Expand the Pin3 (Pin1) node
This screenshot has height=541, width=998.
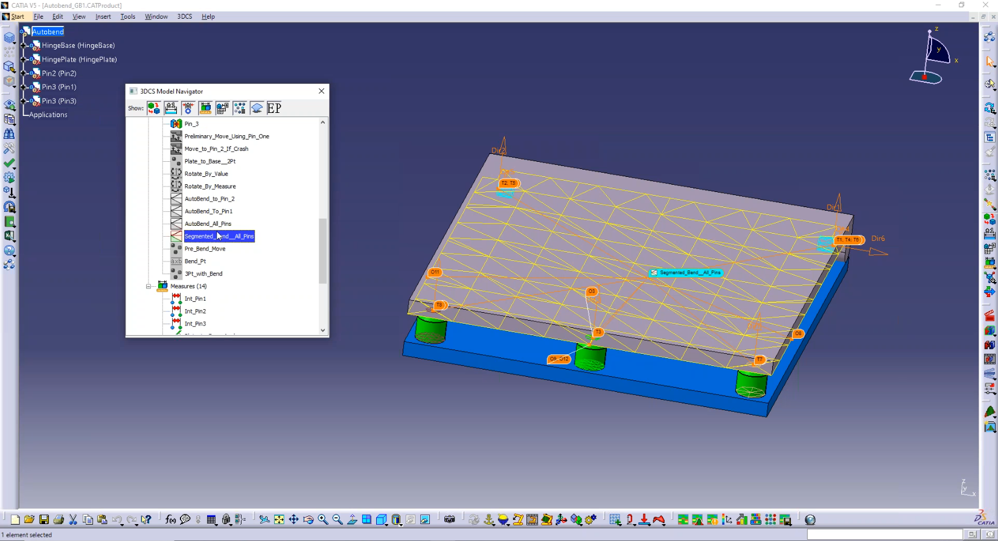(24, 87)
